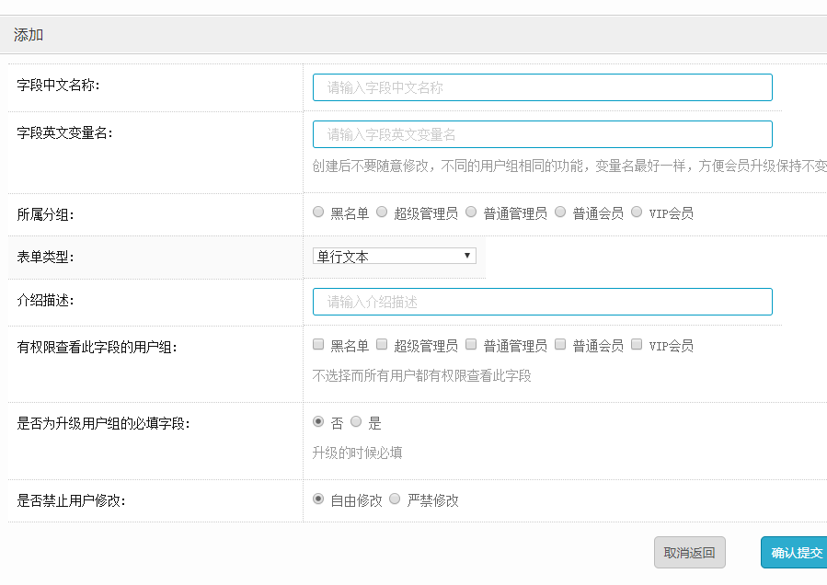Select 普通管理员 radio under 所属分组
Screen dimensions: 827x585
(x=471, y=212)
